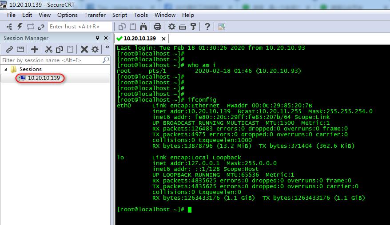Click the keymap editor keyboard icon
390x225 pixels.
[x=183, y=27]
